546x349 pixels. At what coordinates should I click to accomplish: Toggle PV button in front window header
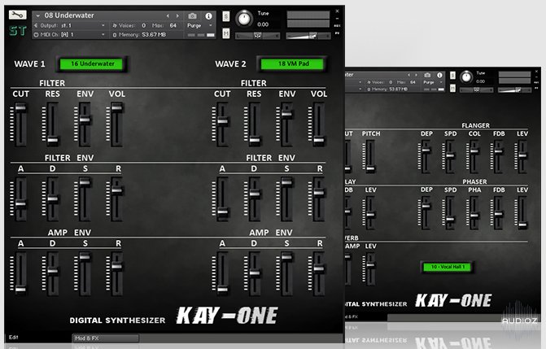click(337, 33)
